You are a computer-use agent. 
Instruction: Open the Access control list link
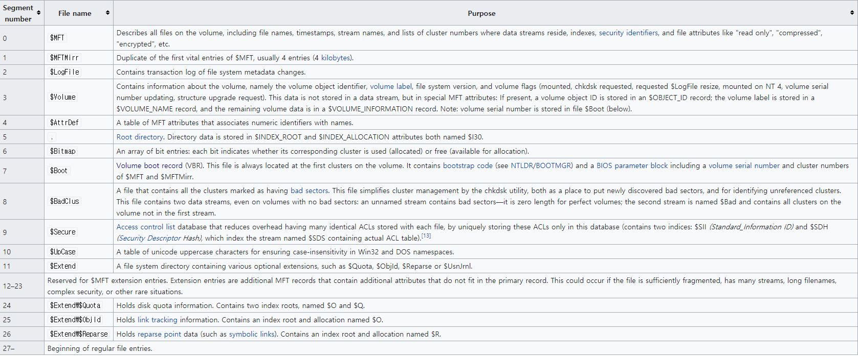tap(146, 227)
